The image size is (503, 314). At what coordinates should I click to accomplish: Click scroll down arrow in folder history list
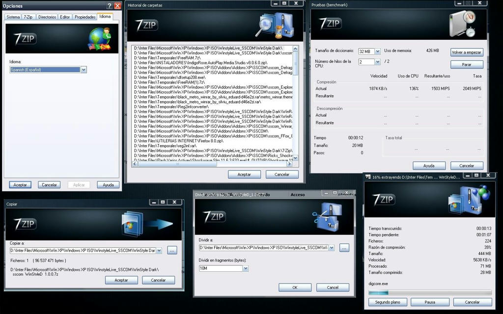coord(295,158)
